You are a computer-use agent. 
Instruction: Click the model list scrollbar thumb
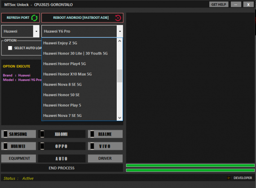point(119,76)
